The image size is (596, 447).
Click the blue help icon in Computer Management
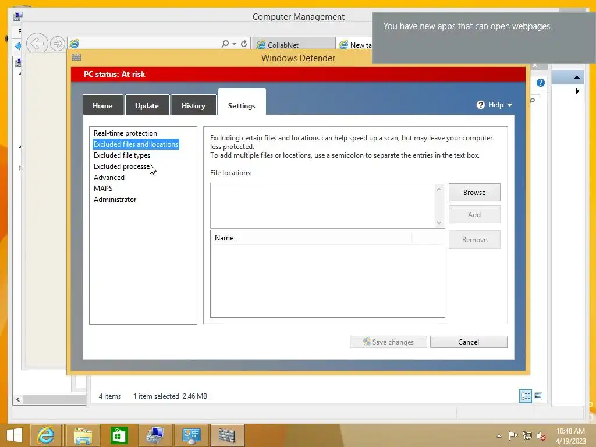[x=541, y=83]
